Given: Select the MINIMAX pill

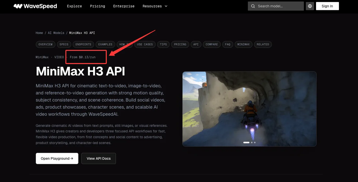Looking at the screenshot, I should pyautogui.click(x=243, y=44).
